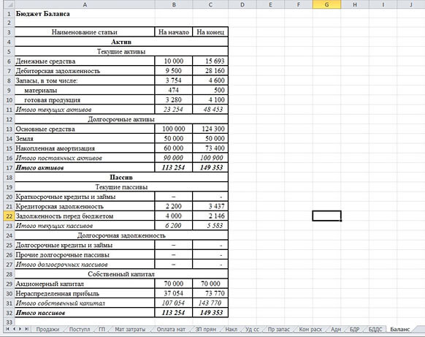Select 'Кредиторская задолженность' cell
This screenshot has height=337, width=425.
point(85,206)
